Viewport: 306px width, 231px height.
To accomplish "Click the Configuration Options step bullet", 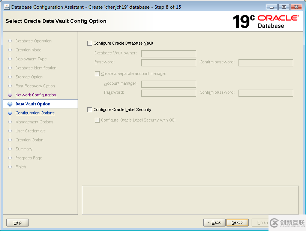I will tap(10, 113).
